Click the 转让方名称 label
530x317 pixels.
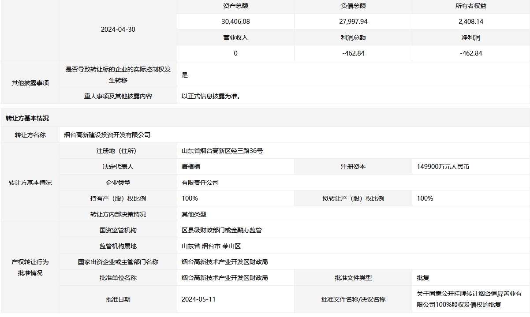30,135
